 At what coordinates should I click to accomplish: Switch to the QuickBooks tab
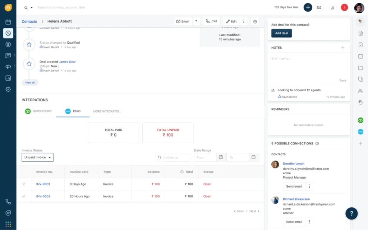point(38,111)
